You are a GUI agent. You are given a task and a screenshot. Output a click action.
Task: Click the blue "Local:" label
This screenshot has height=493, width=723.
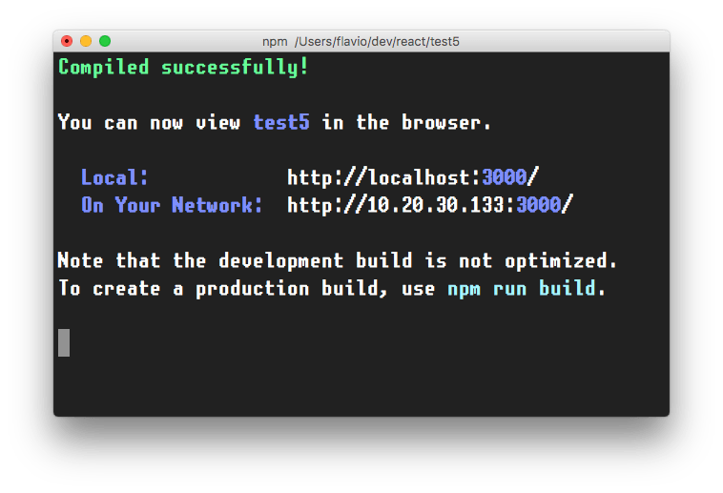114,177
